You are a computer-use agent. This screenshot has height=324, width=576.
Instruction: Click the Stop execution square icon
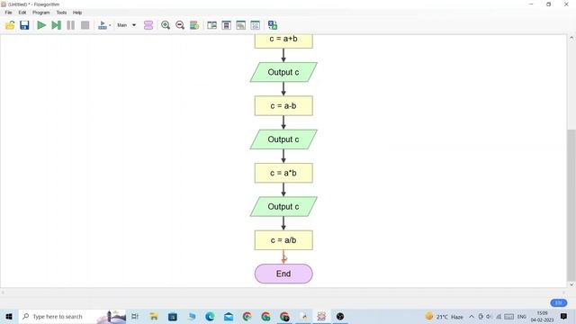point(85,25)
